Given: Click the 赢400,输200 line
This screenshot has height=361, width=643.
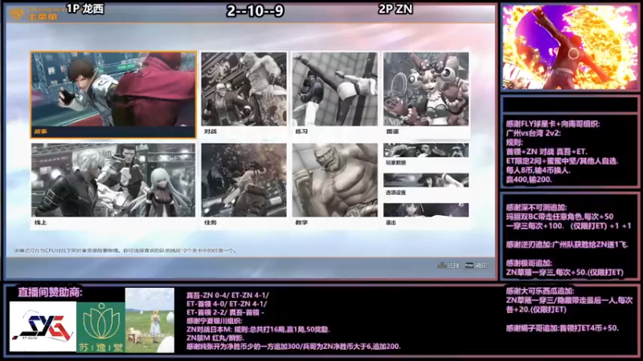Looking at the screenshot, I should click(x=529, y=179).
